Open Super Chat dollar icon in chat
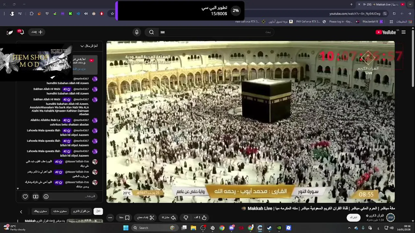 36,196
